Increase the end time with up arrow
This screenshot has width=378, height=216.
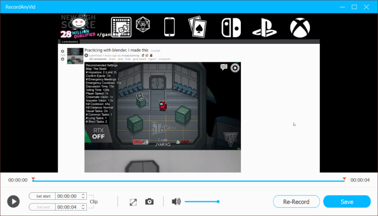(83, 205)
